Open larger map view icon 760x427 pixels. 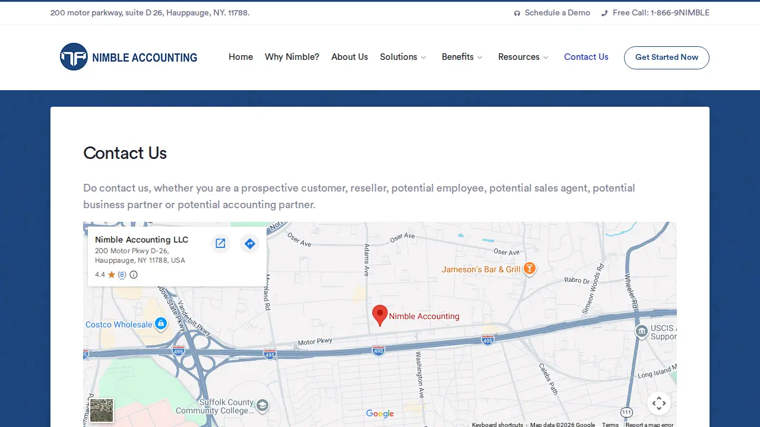pyautogui.click(x=220, y=244)
